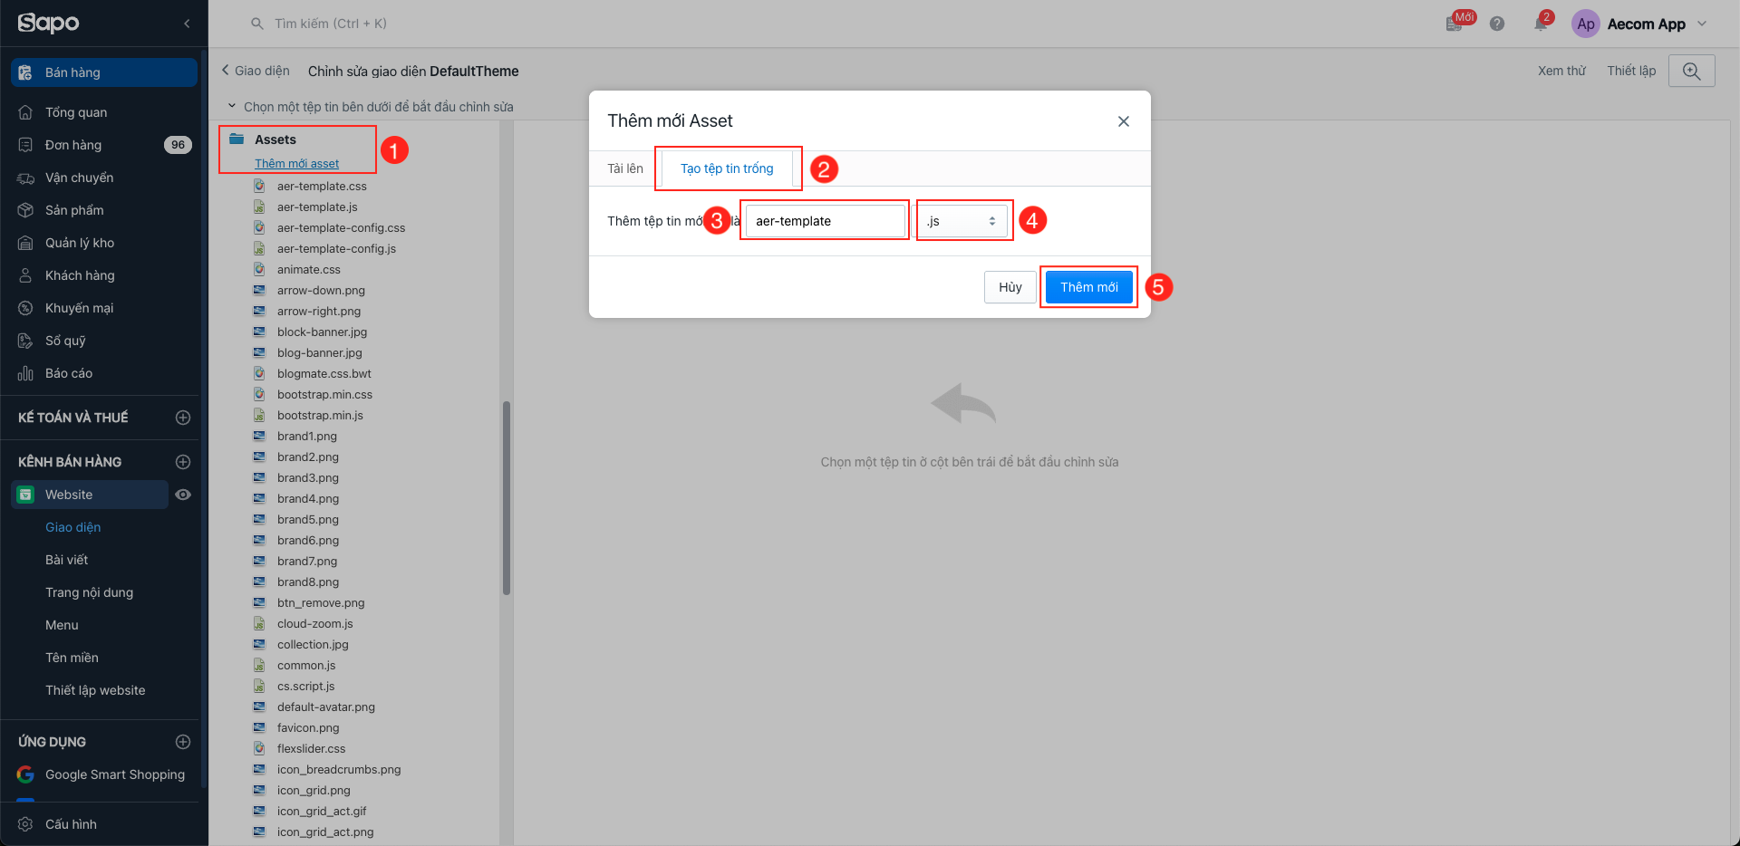This screenshot has width=1740, height=846.
Task: Click Thêm mới asset link
Action: click(296, 164)
